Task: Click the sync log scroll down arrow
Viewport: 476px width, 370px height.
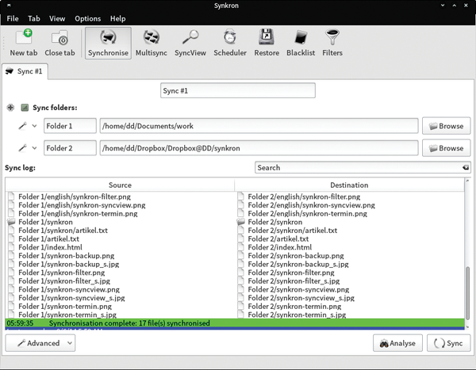Action: 468,326
